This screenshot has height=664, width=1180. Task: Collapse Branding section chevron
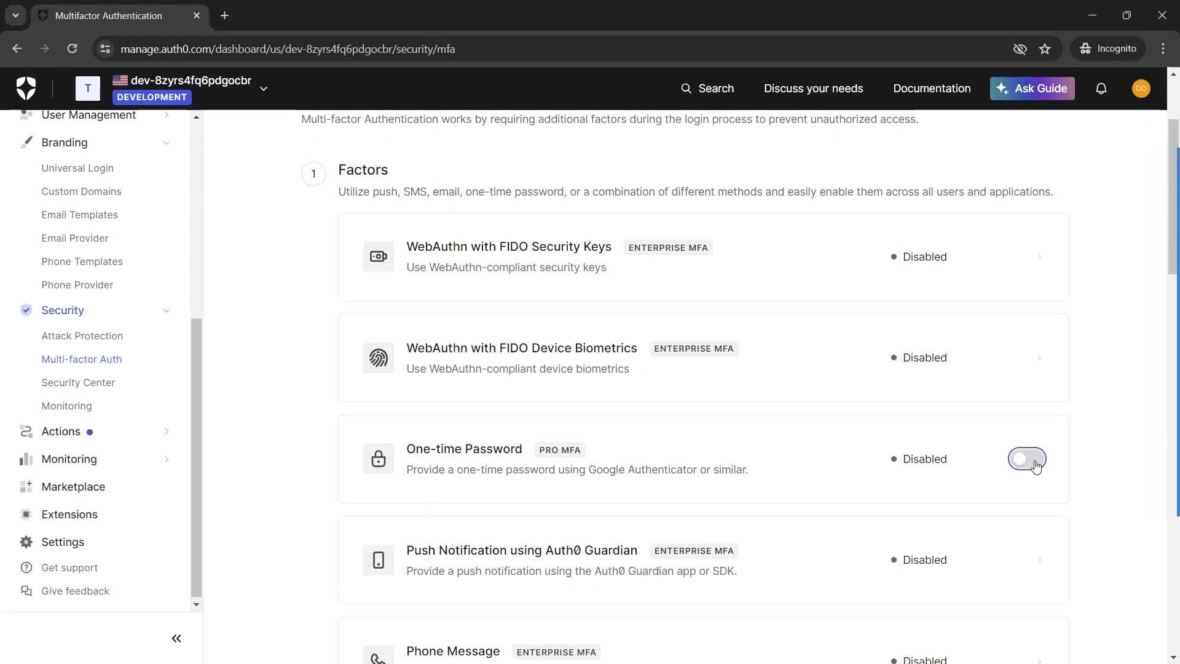click(x=167, y=143)
